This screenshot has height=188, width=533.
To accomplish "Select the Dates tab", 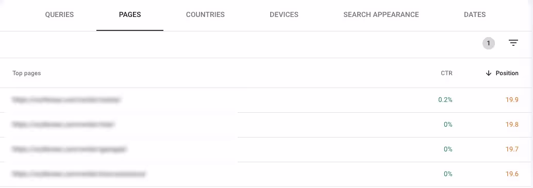I will click(475, 15).
